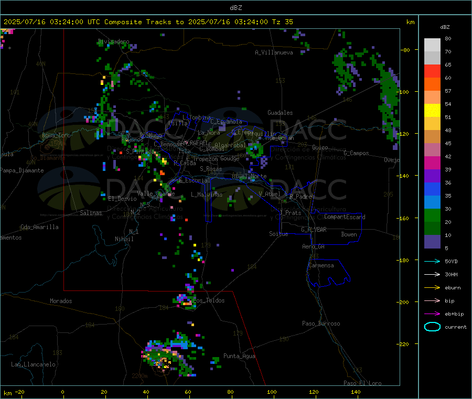Viewport: 472px width, 399px height.
Task: Click the '-20' tick on the bottom axis
Action: click(x=19, y=392)
